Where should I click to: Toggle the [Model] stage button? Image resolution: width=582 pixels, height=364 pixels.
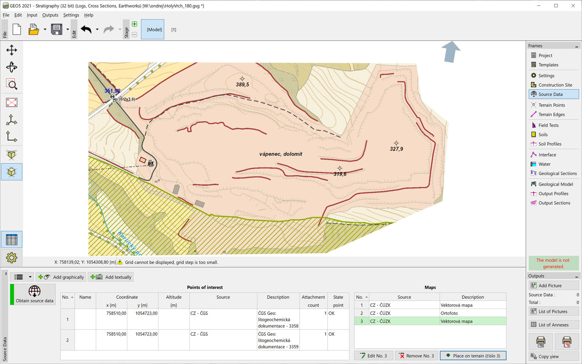[x=152, y=30]
